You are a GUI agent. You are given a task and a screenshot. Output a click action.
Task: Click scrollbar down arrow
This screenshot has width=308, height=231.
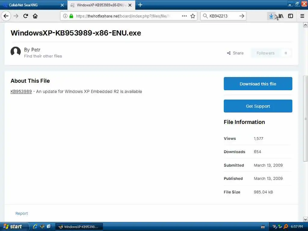(x=305, y=219)
